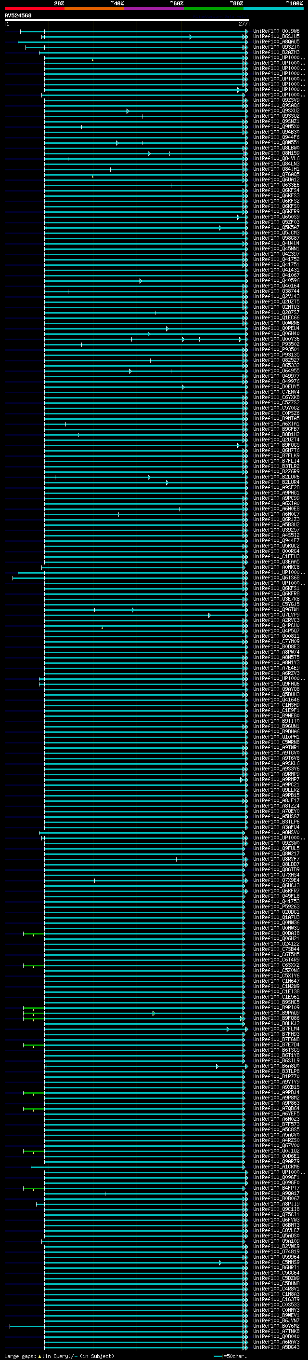Viewport: 308px width, 1360px height.
Task: Click query end position label 277
Action: tap(243, 24)
